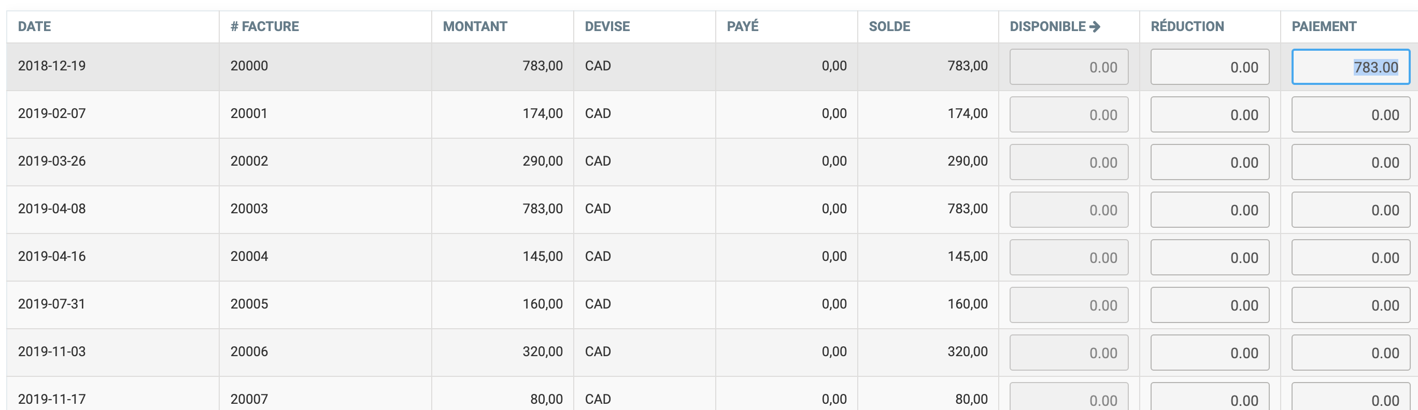This screenshot has width=1418, height=410.
Task: Click the Paiement field for invoice 20001
Action: pos(1350,115)
